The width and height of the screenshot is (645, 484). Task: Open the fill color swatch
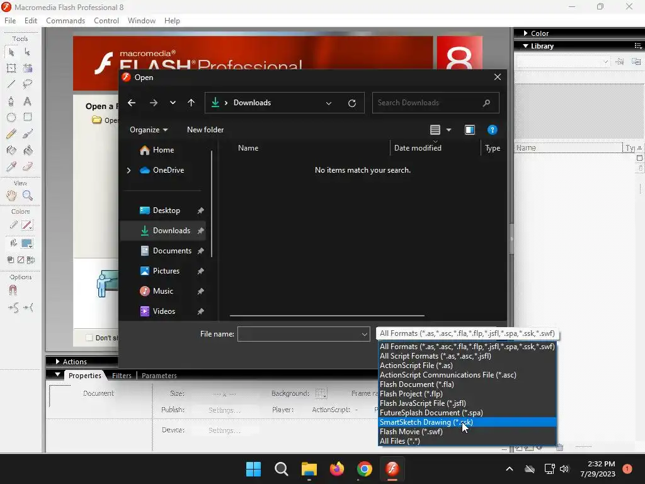pyautogui.click(x=27, y=243)
